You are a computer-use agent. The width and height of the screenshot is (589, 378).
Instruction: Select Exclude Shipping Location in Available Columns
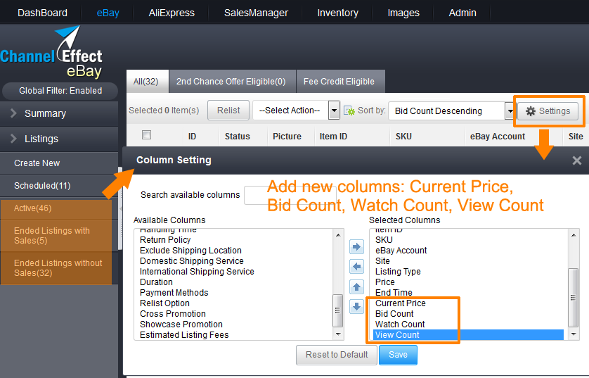(x=190, y=251)
